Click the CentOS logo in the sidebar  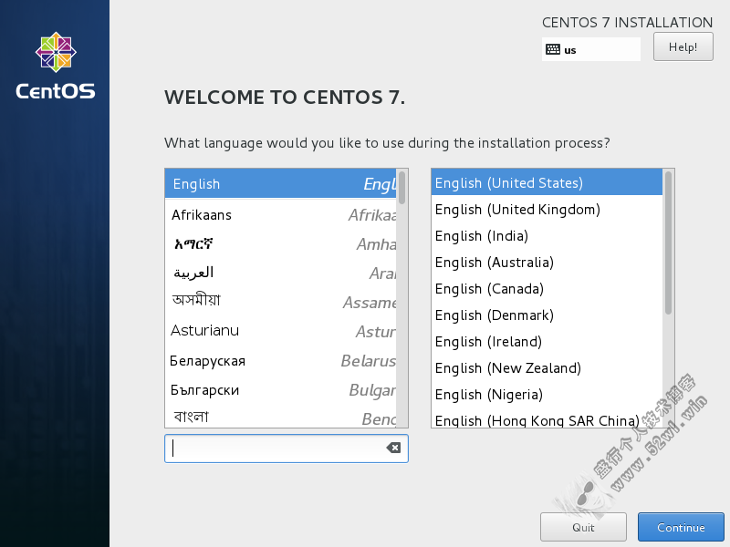click(x=56, y=66)
